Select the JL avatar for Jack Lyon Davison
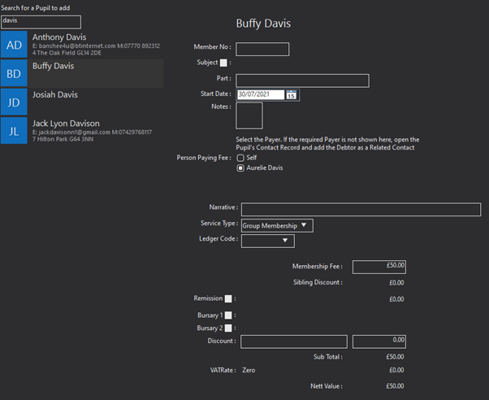 [x=14, y=131]
